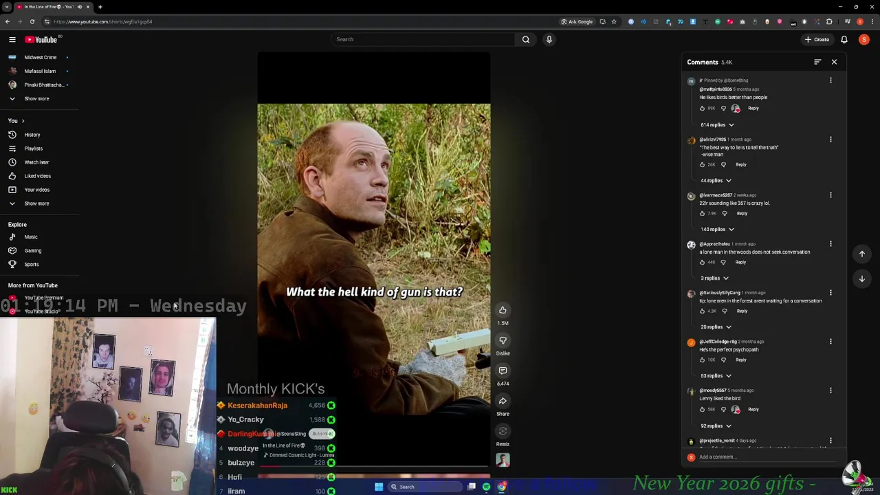Open Midwest Crime channel subscription
Image resolution: width=880 pixels, height=495 pixels.
click(x=39, y=57)
